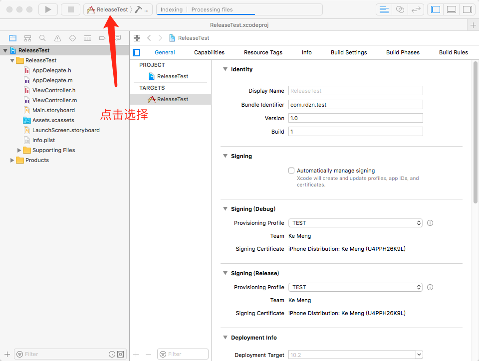Open the ReleaseTest scheme selector
Viewport: 479px width, 361px height.
coord(108,9)
